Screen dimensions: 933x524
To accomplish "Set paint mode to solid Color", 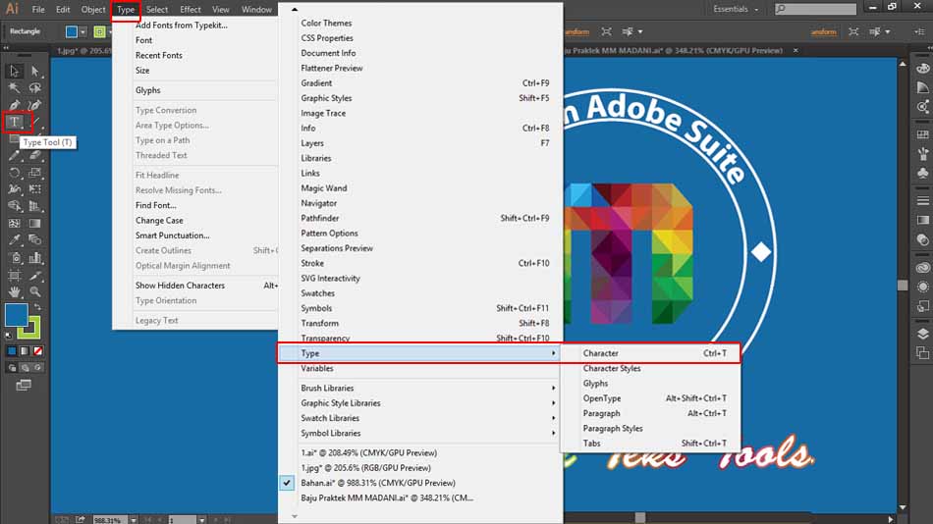I will (x=12, y=351).
